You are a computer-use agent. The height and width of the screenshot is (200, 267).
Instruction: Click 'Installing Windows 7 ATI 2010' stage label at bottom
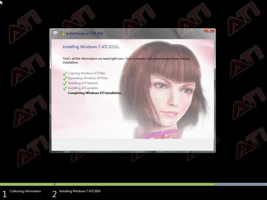80,191
